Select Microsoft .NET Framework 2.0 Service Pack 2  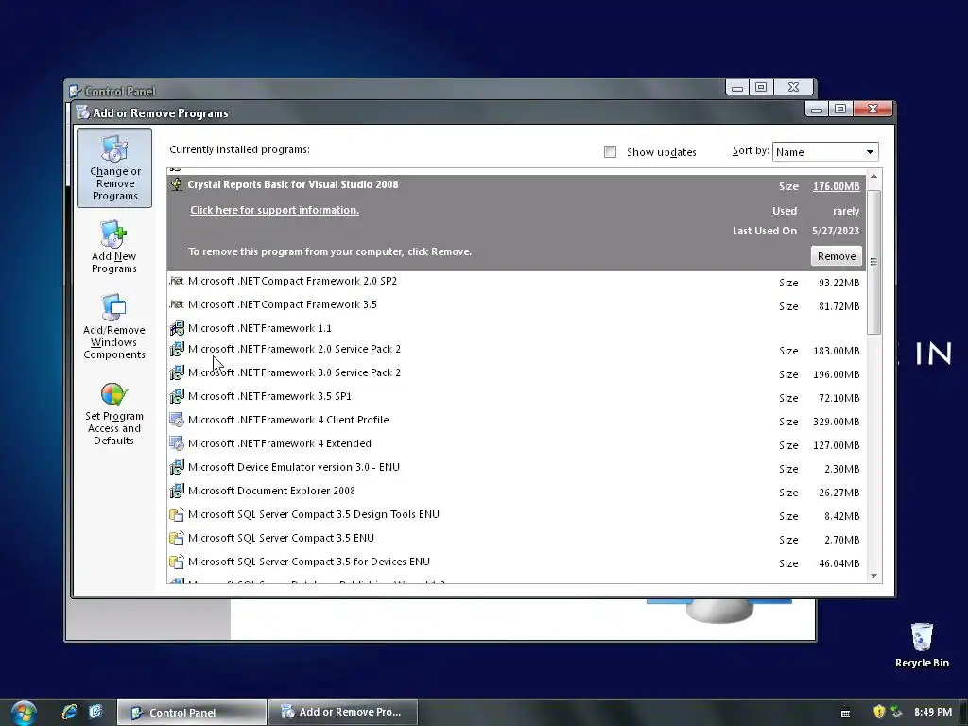(294, 350)
